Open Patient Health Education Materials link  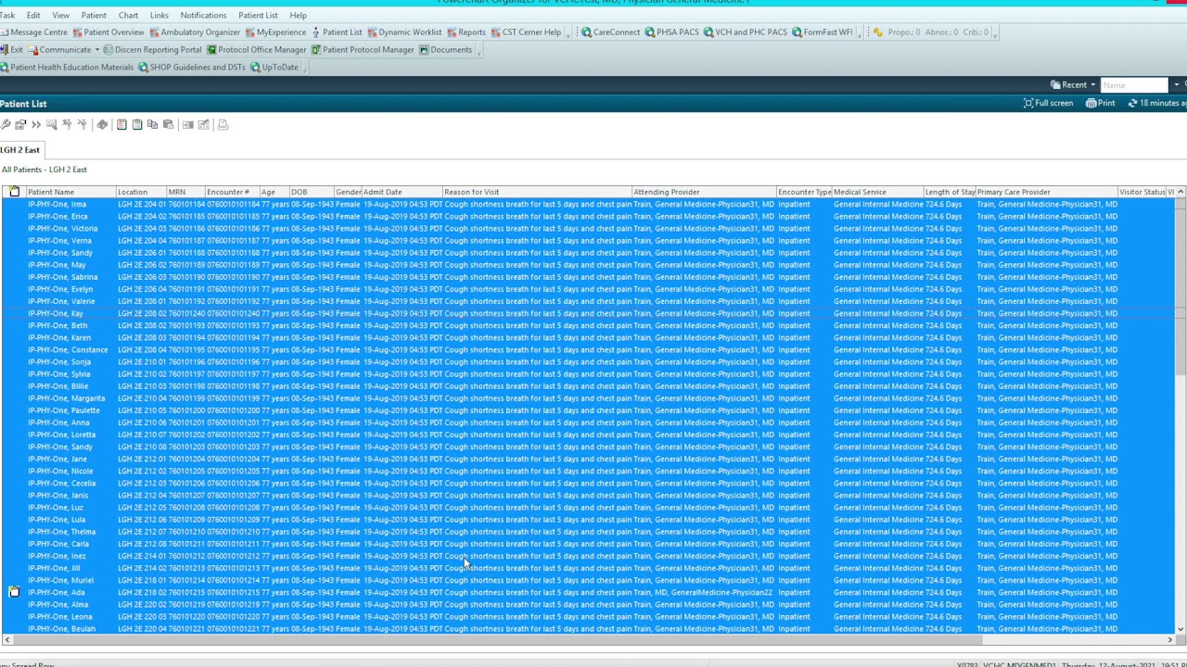pyautogui.click(x=67, y=68)
